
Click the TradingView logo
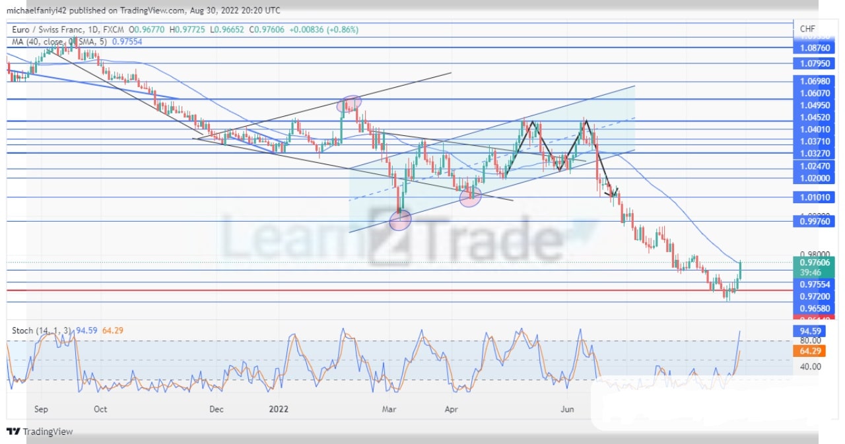click(40, 431)
